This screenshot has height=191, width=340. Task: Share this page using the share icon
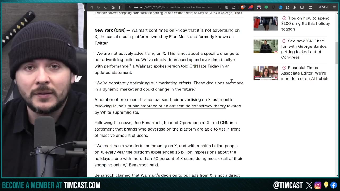tap(234, 7)
